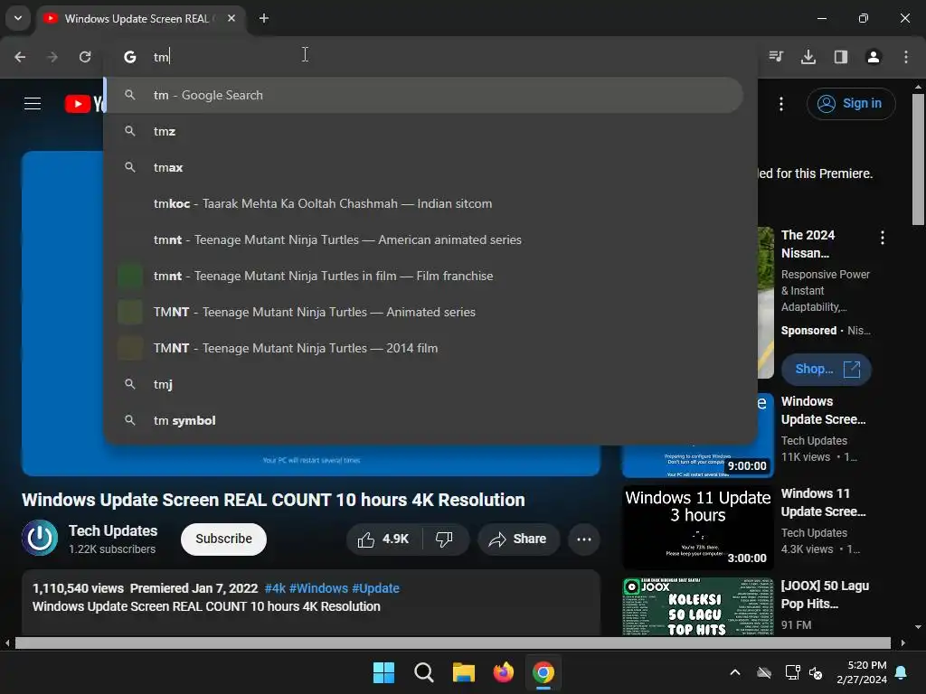
Task: Open the Tech Updates channel avatar
Action: 40,538
